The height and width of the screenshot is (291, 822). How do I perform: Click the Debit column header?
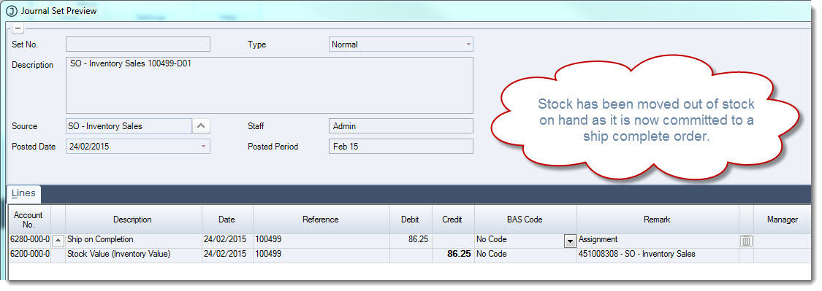click(x=411, y=220)
